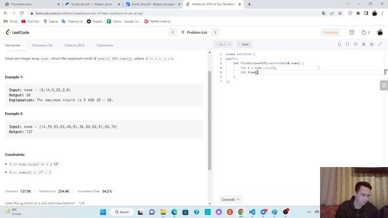Open the LeetCode profile avatar
This screenshot has height=218, width=388.
tap(380, 32)
